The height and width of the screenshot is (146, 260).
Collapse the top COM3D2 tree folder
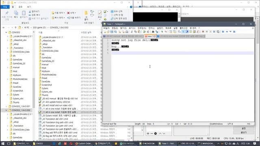[6, 32]
